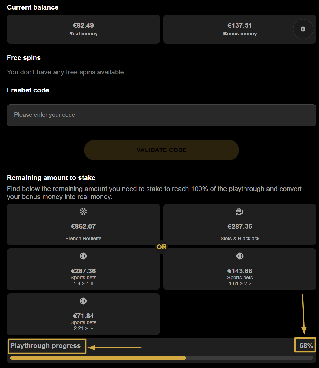Image resolution: width=319 pixels, height=368 pixels.
Task: Select Sports bets 1.4 > 1.8 tile
Action: coord(83,269)
